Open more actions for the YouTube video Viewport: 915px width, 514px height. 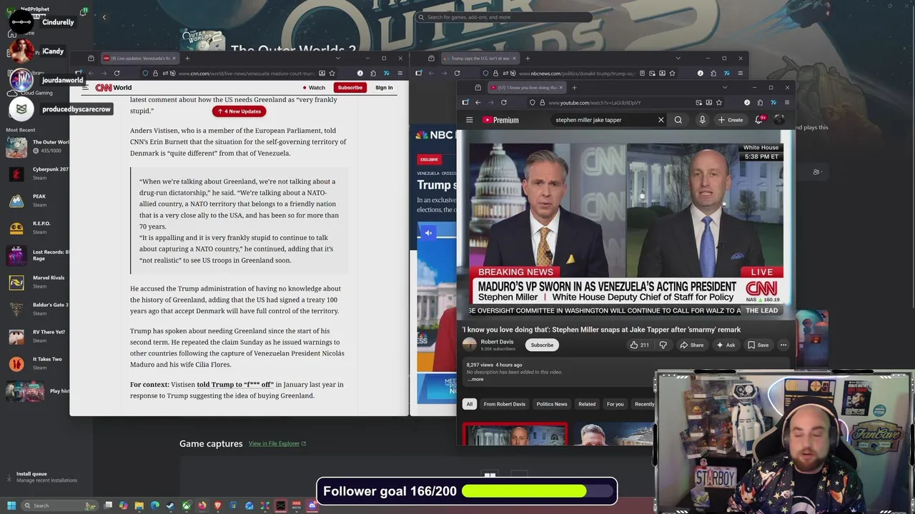[783, 345]
